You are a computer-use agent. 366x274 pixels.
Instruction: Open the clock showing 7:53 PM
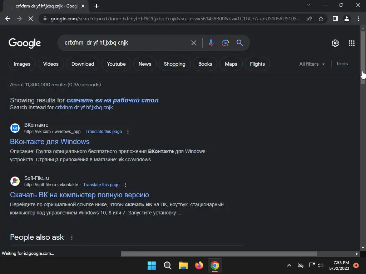point(339,265)
